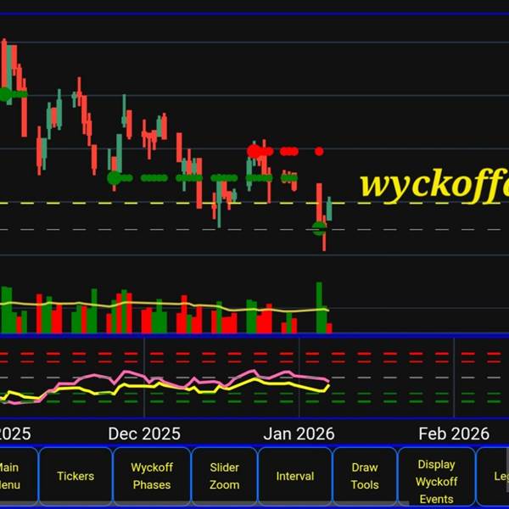Click the Dec 2025 axis label
Screen dimensions: 509x509
click(144, 433)
